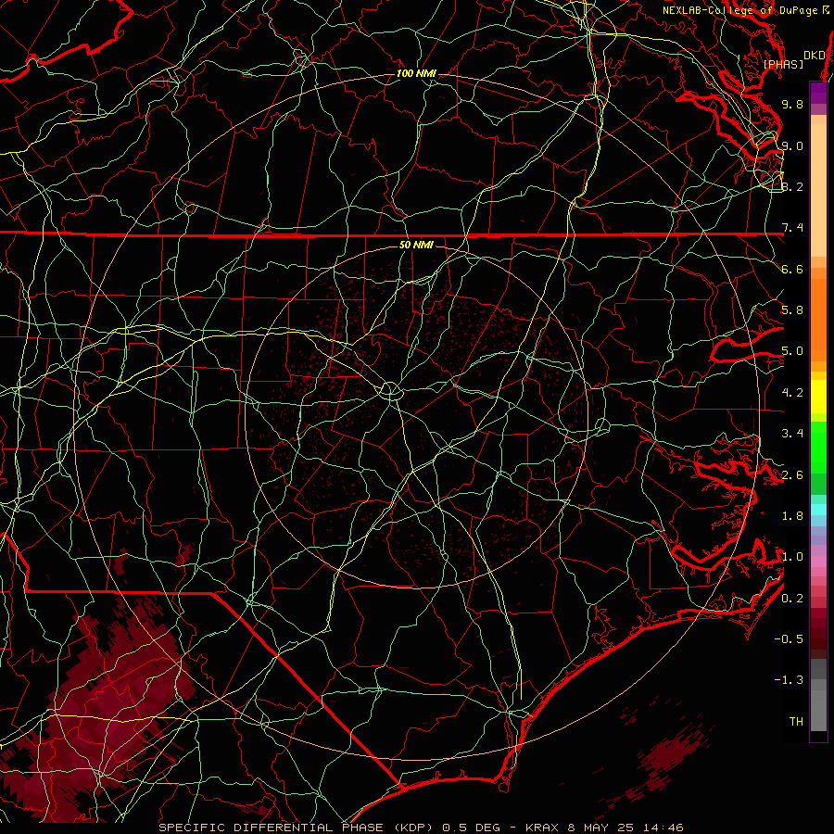Click the [PHAS] legend unit label
Viewport: 834px width, 834px height.
pyautogui.click(x=783, y=64)
